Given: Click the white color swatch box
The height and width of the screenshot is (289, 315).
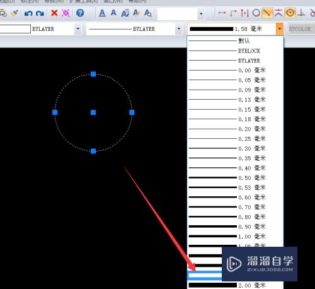Looking at the screenshot, I should [15, 29].
